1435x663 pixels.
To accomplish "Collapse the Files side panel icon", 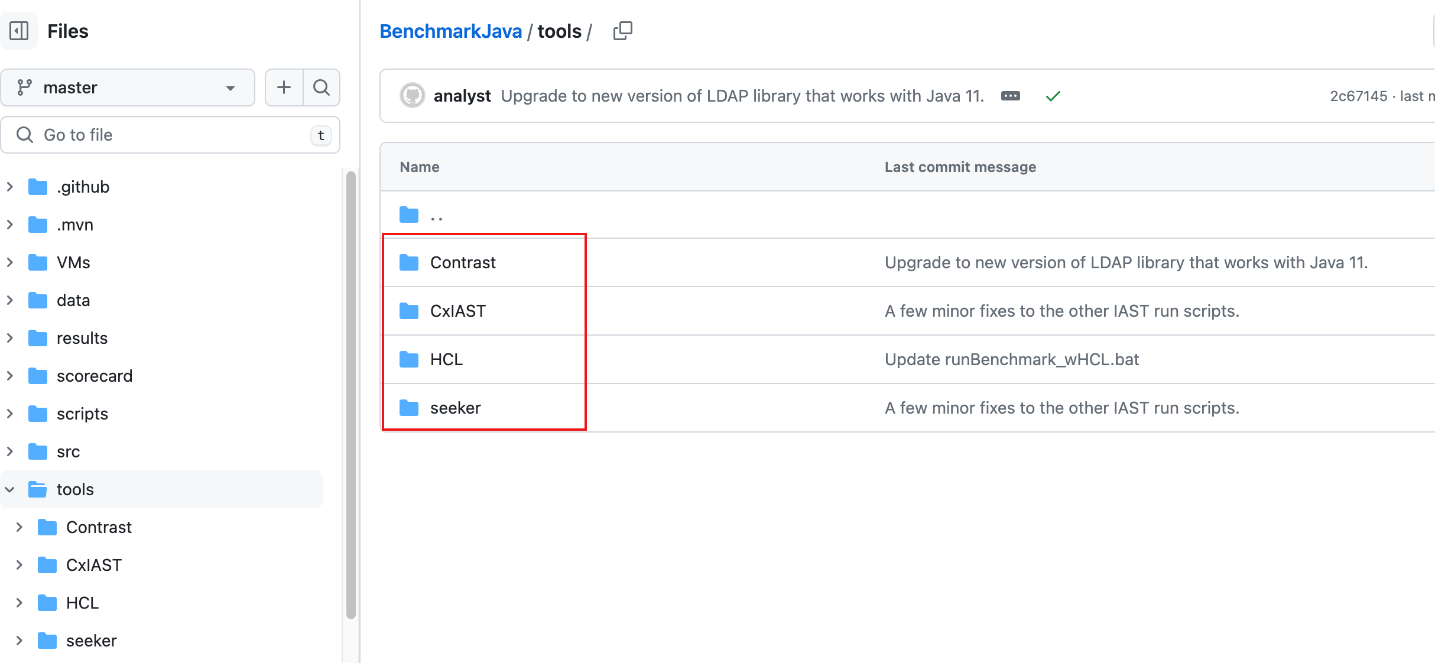I will [x=19, y=31].
